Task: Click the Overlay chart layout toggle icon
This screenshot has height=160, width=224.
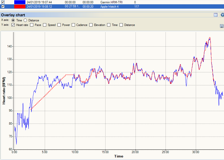Action: point(216,15)
